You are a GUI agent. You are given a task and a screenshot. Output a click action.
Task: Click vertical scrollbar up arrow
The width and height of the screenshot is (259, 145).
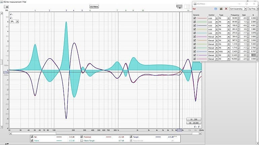tap(2, 13)
